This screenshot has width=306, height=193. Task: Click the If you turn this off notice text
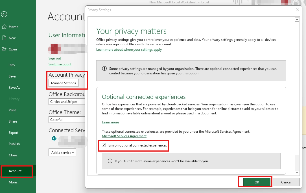pos(162,161)
